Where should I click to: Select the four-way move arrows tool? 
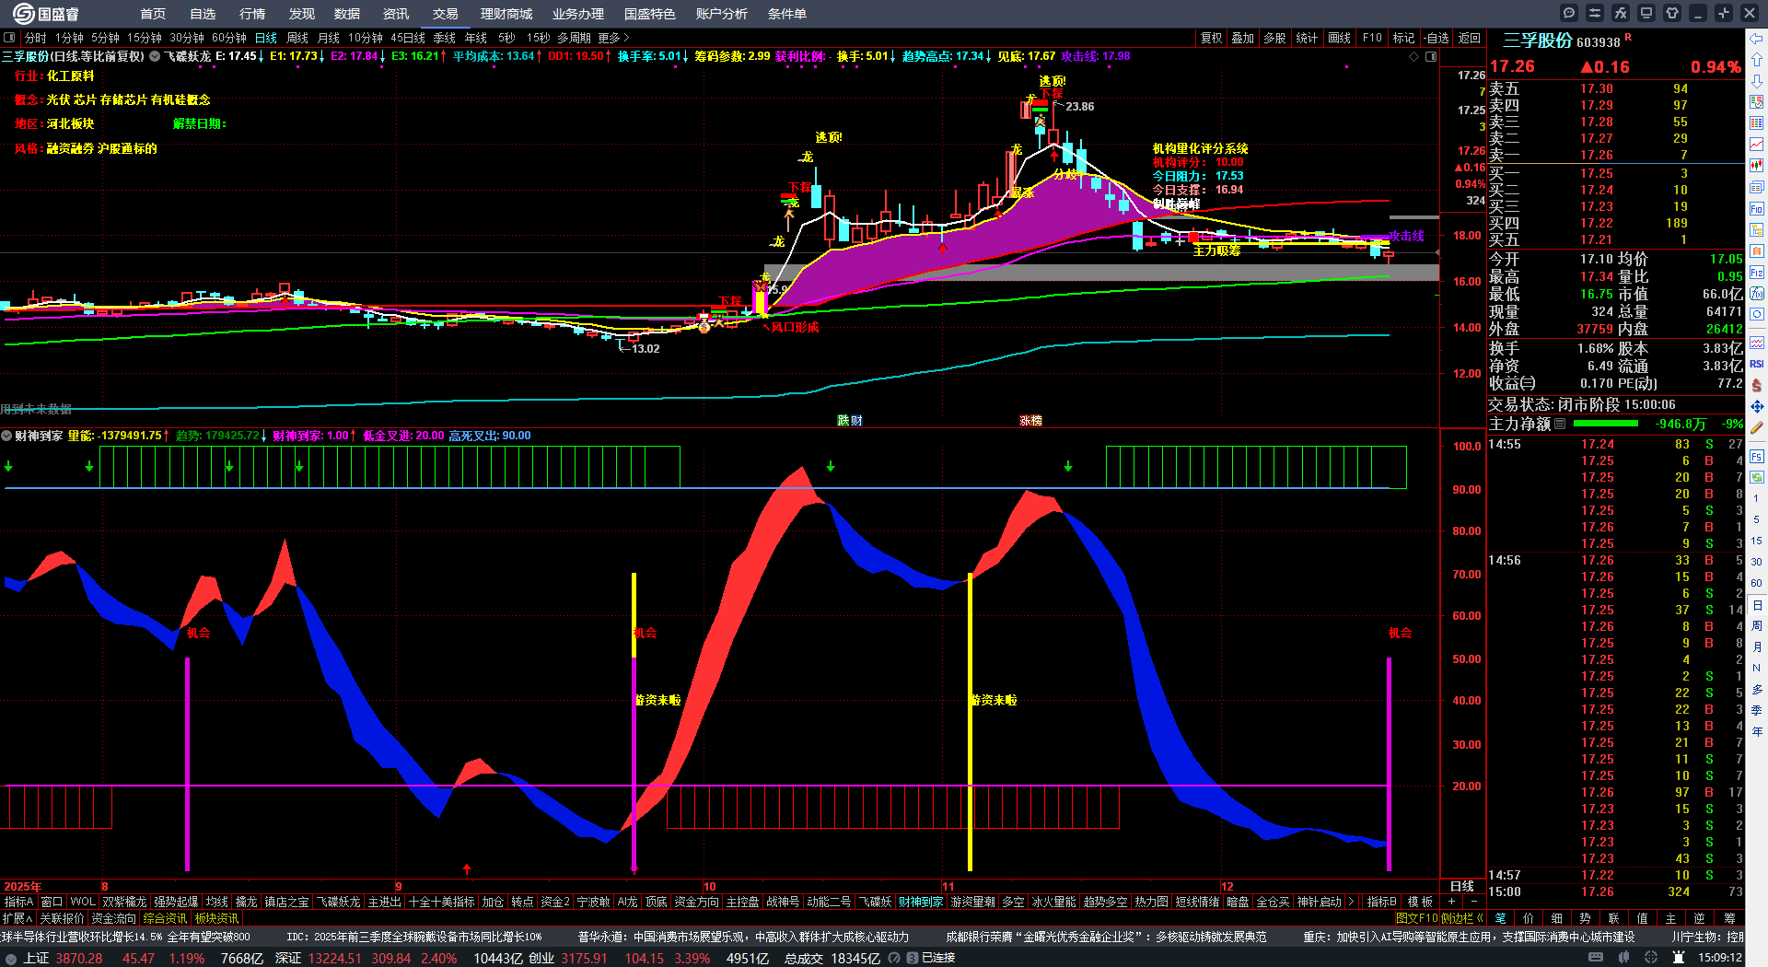(1757, 406)
